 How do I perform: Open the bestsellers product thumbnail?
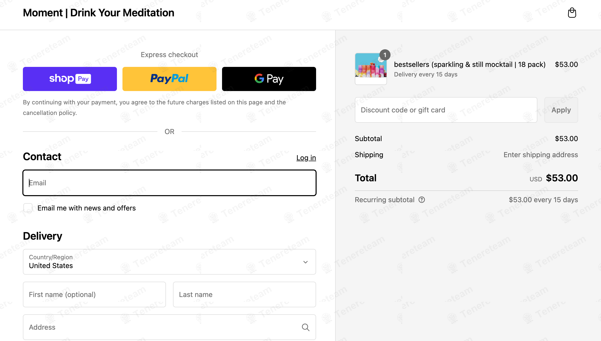[x=371, y=69]
